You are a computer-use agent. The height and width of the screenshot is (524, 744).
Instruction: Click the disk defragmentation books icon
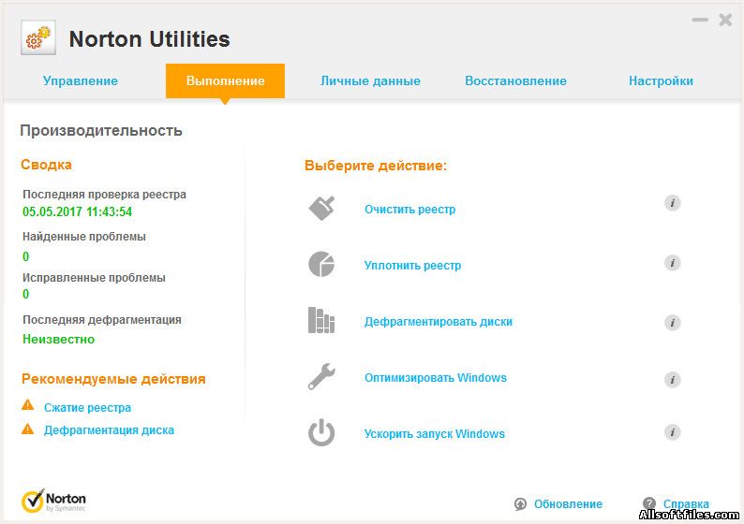321,321
